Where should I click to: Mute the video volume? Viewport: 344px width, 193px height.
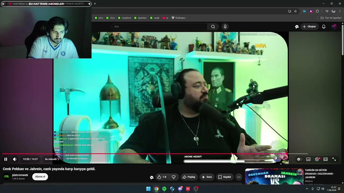15,159
